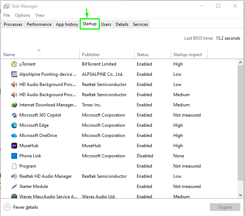
Task: Click the scrollbar down arrow
Action: 240,195
